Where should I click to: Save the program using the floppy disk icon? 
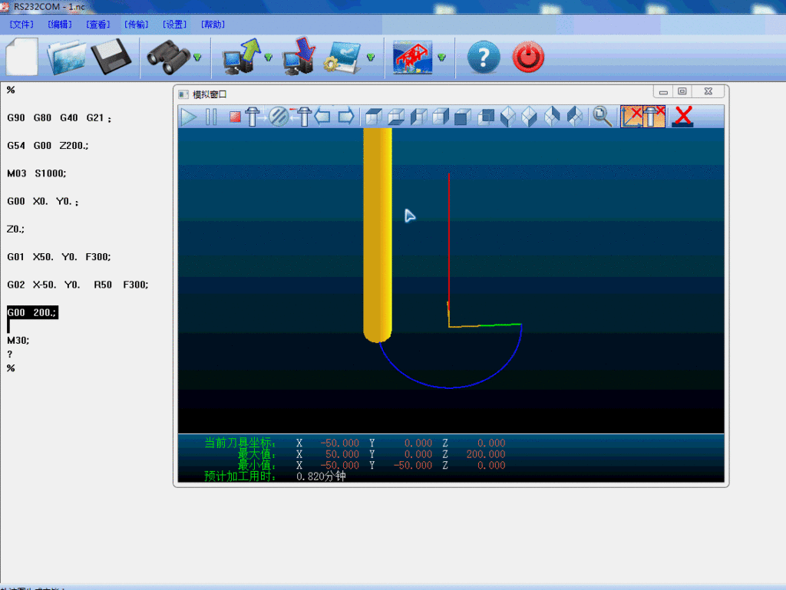(x=111, y=58)
